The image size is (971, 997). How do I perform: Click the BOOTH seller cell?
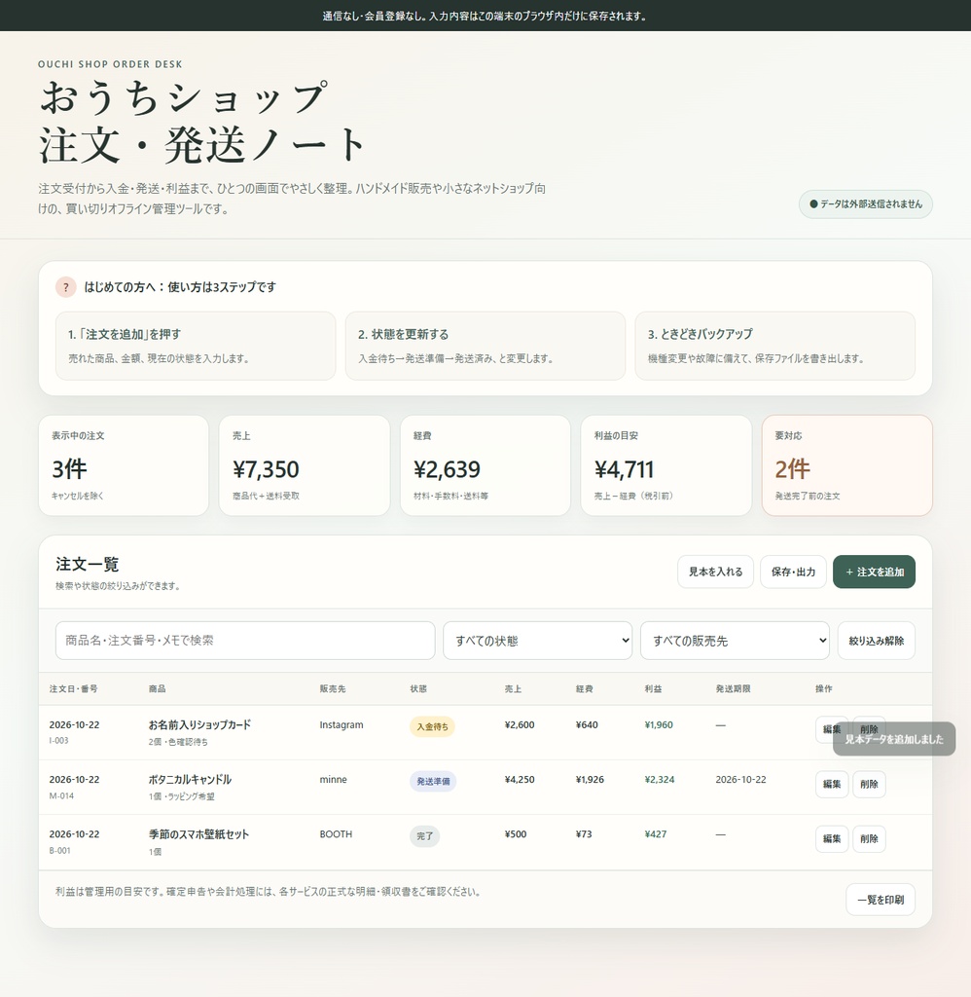336,834
